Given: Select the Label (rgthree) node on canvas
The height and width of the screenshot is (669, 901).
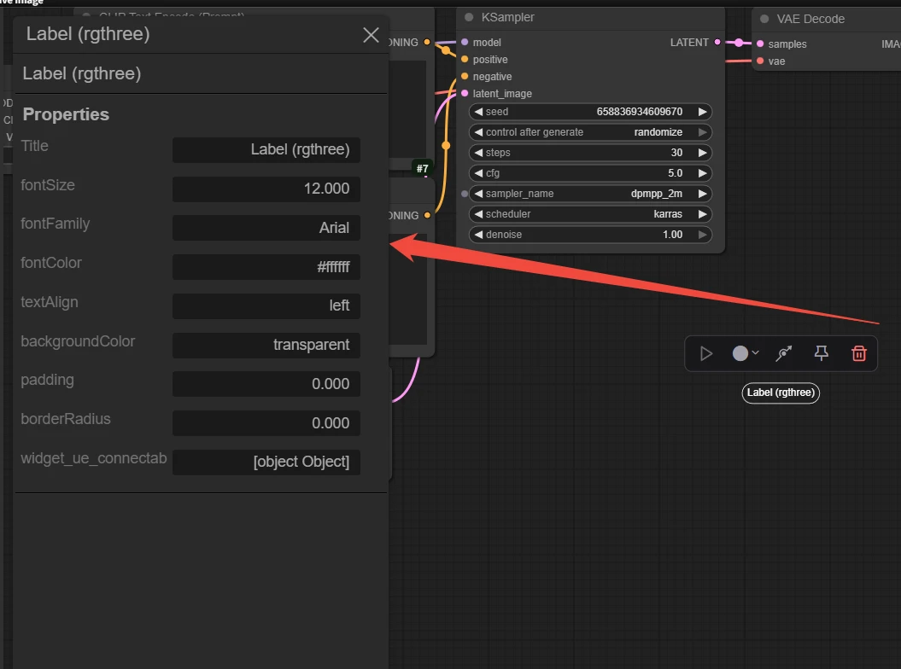Looking at the screenshot, I should tap(781, 393).
